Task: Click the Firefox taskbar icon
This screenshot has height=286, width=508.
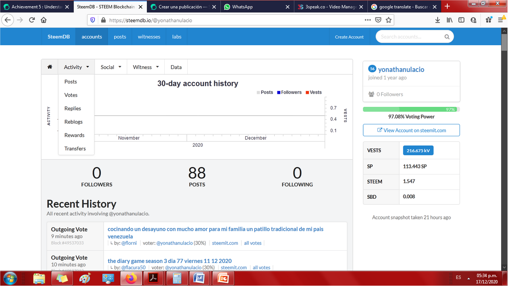Action: click(x=130, y=278)
